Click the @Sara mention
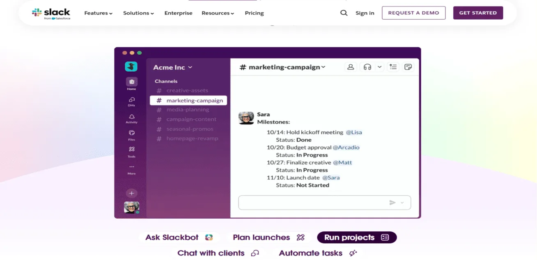The height and width of the screenshot is (260, 537). pos(331,178)
